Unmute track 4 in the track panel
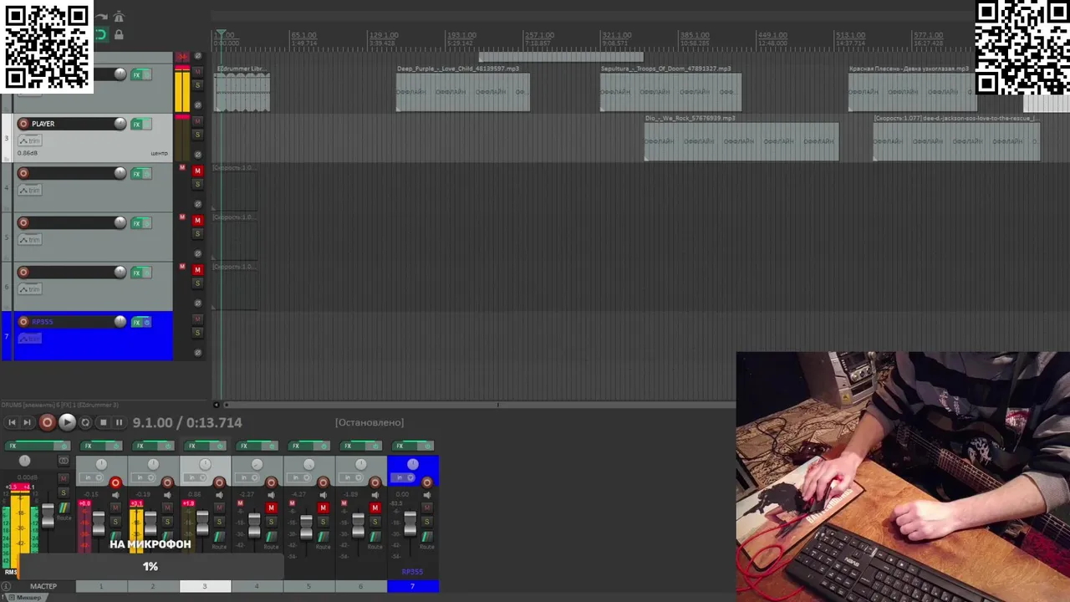1070x602 pixels. [197, 171]
